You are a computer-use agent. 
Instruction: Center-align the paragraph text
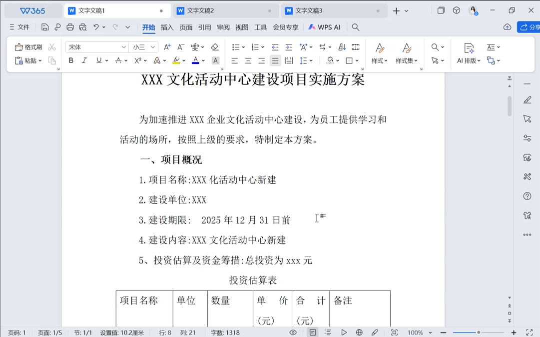point(248,60)
